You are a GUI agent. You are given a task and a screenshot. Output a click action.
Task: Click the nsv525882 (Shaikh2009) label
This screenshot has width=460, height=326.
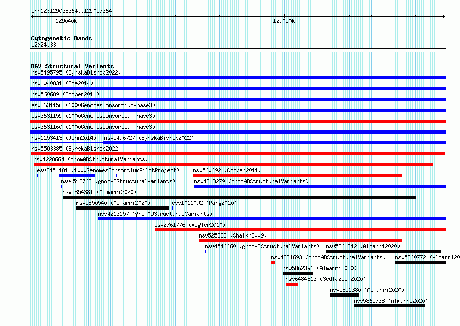pos(233,235)
